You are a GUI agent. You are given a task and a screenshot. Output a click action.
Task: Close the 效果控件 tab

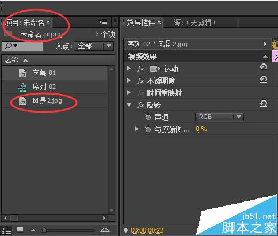coord(159,23)
